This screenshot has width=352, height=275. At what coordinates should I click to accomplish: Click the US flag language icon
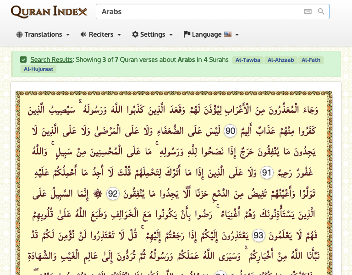228,34
